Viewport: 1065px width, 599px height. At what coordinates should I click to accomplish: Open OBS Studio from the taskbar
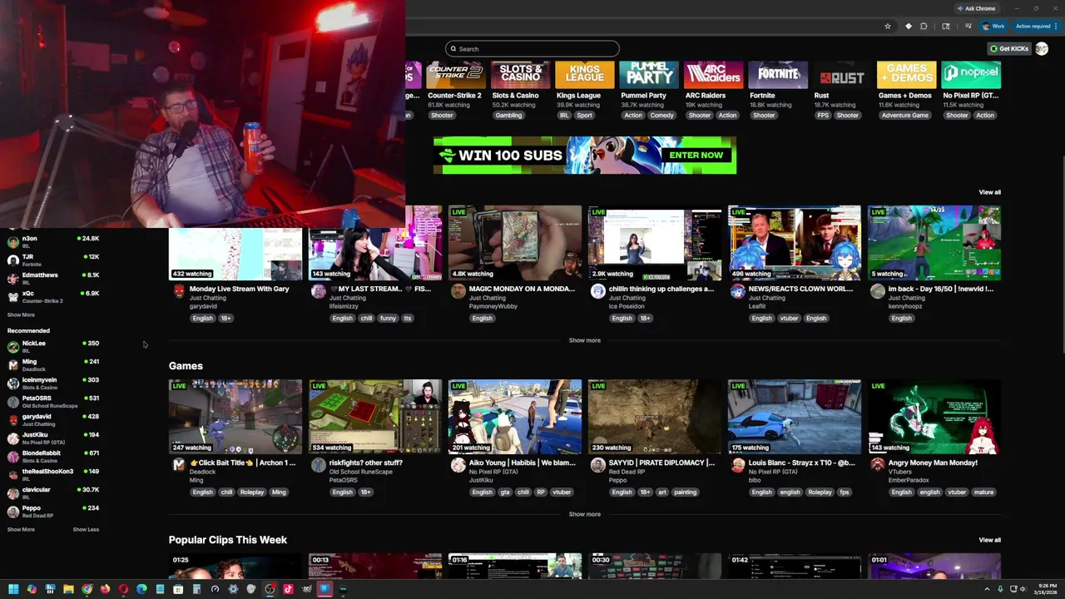coord(270,589)
